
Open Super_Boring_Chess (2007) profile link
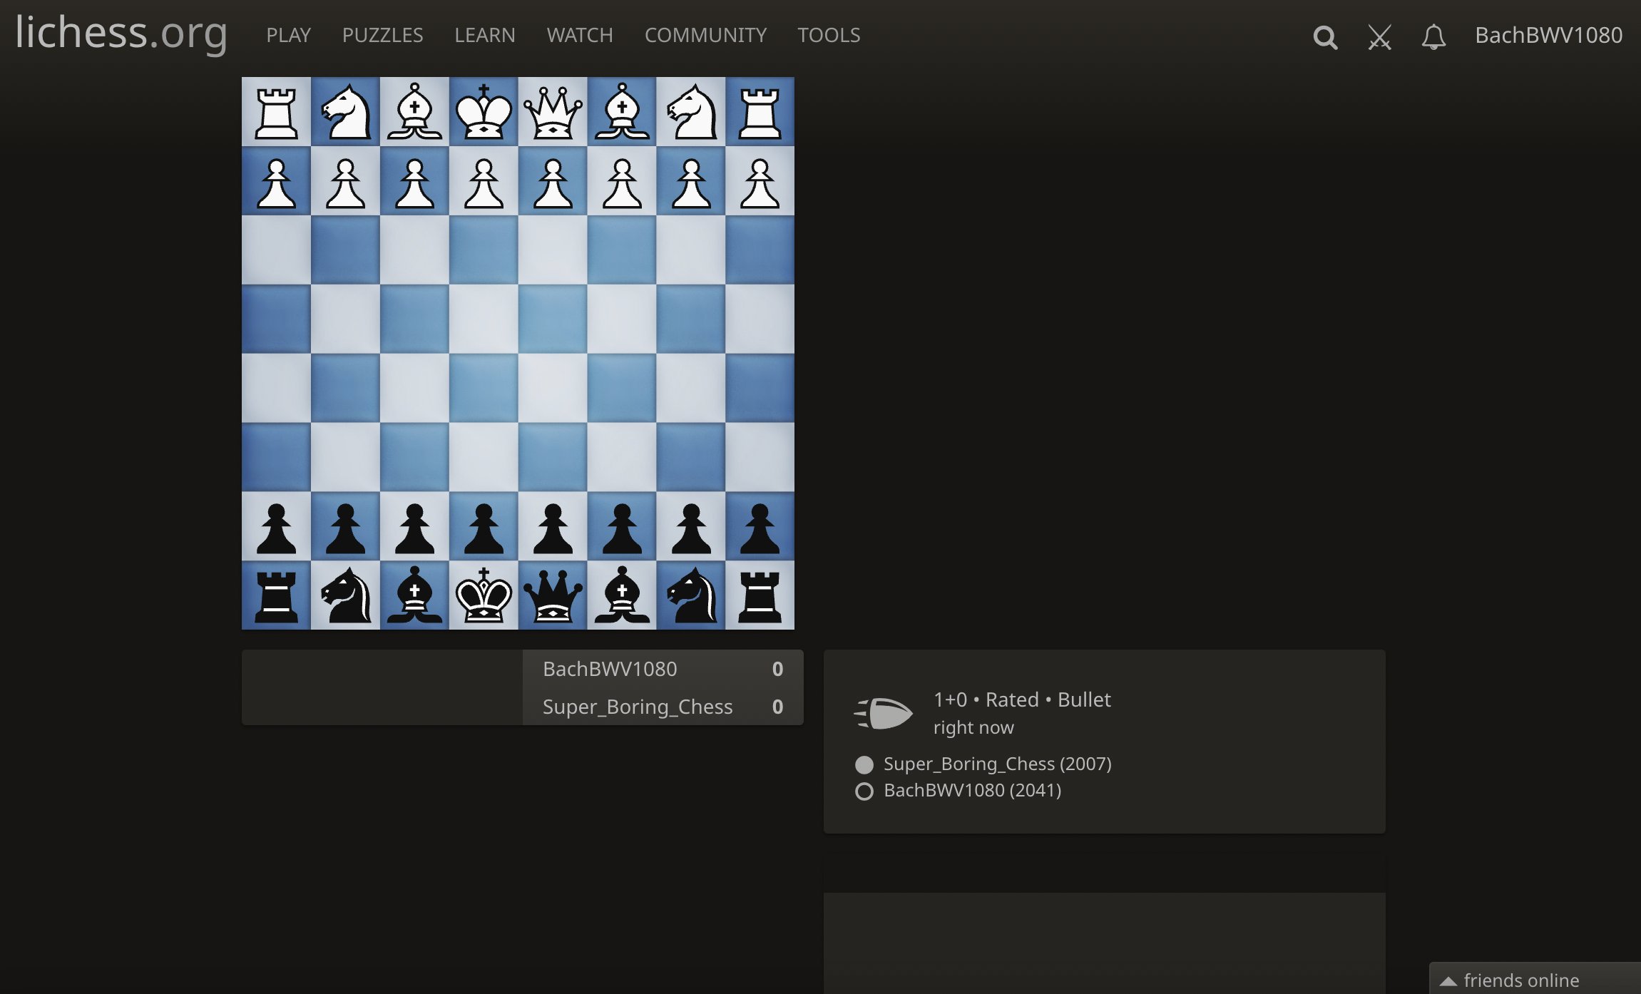[998, 764]
